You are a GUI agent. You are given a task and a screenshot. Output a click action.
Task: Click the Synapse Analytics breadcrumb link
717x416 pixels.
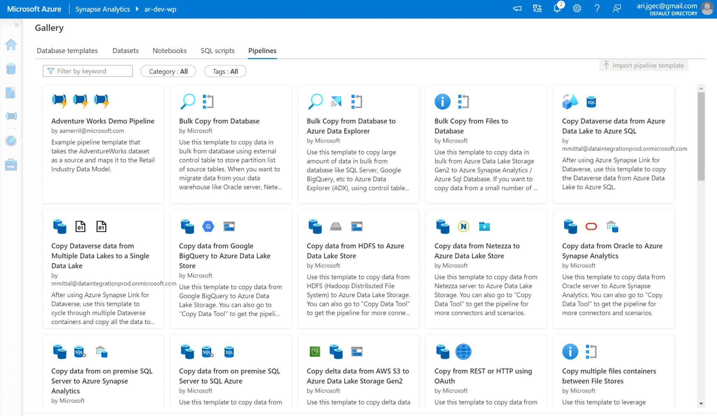(103, 9)
